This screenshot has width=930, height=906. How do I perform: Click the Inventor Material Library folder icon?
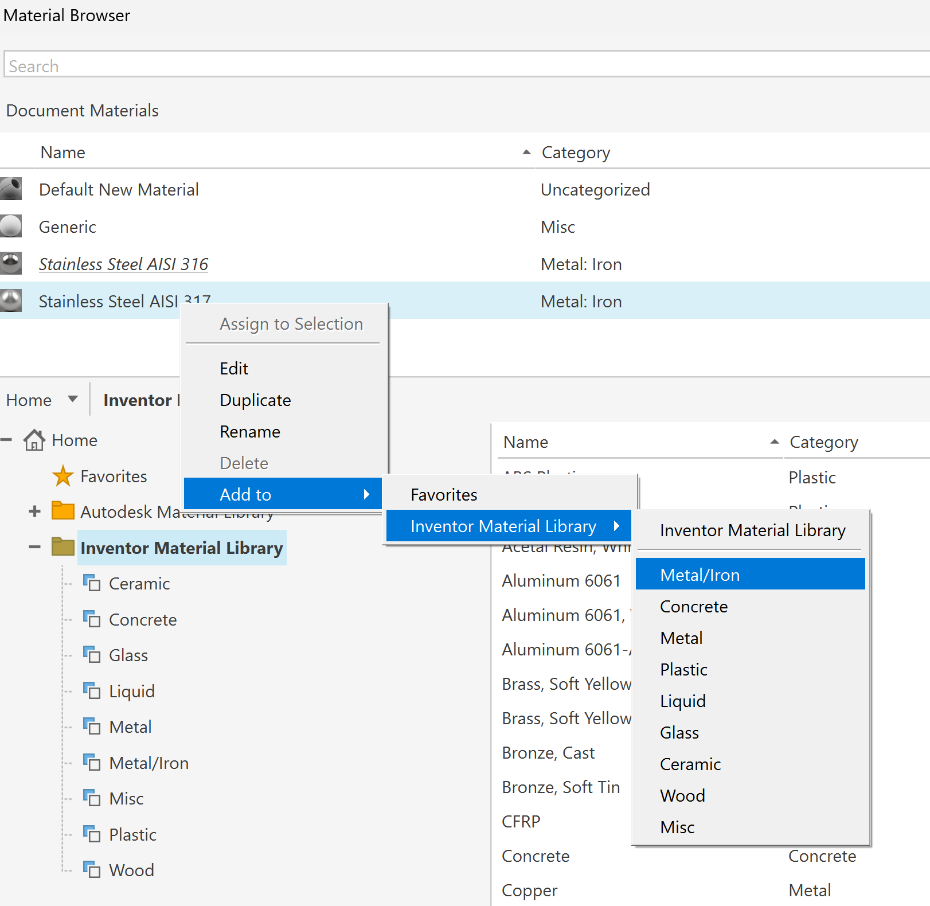tap(62, 546)
